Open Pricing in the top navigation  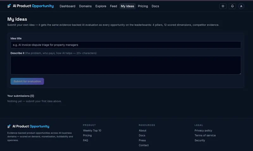(x=143, y=6)
